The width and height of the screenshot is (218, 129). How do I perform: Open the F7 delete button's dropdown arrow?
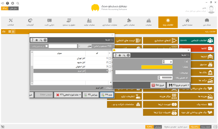pyautogui.click(x=80, y=95)
